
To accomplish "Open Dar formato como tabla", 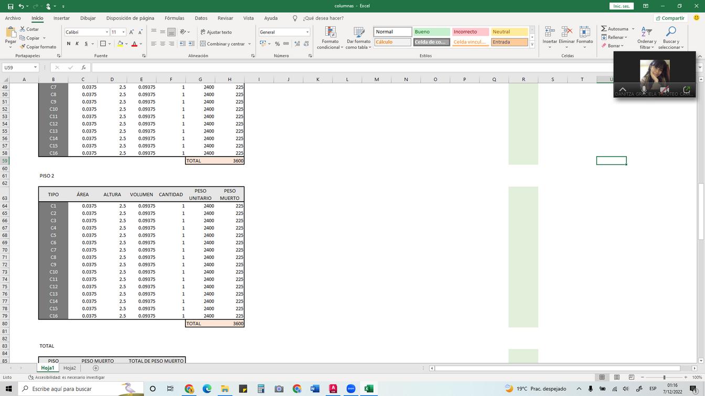I will [x=358, y=38].
